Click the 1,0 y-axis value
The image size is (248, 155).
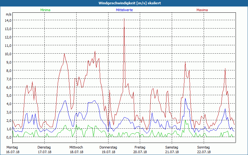coord(9,129)
